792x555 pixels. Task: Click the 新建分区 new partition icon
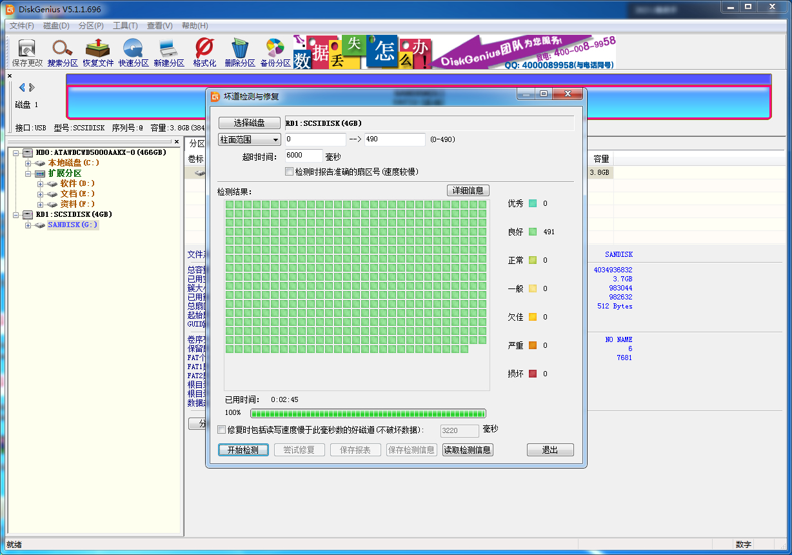[168, 48]
